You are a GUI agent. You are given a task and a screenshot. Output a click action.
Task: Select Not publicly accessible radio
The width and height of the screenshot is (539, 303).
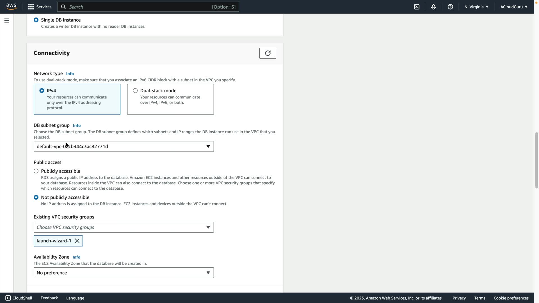coord(36,198)
